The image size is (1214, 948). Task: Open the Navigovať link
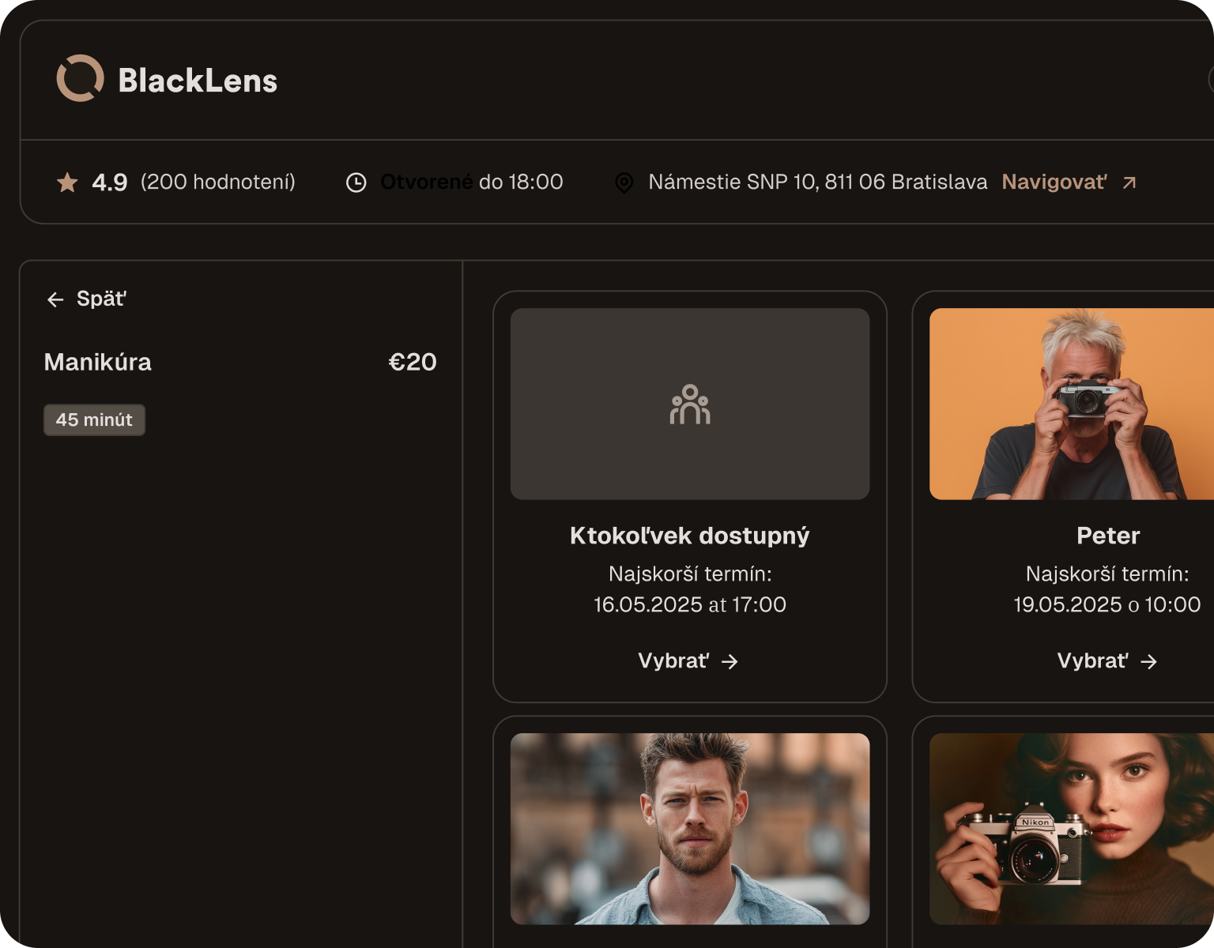point(1054,182)
